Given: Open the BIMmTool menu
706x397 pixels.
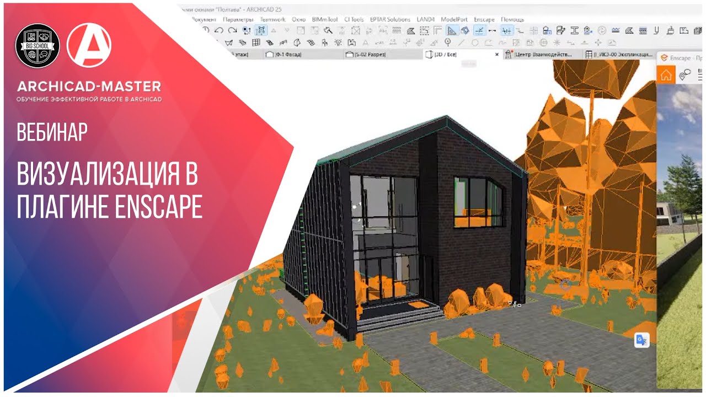Looking at the screenshot, I should click(x=325, y=19).
